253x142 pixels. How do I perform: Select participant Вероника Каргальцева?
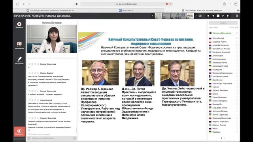(222, 73)
